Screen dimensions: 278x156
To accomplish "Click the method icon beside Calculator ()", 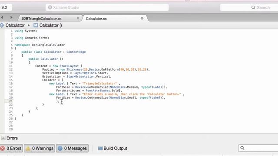I will click(x=36, y=25).
